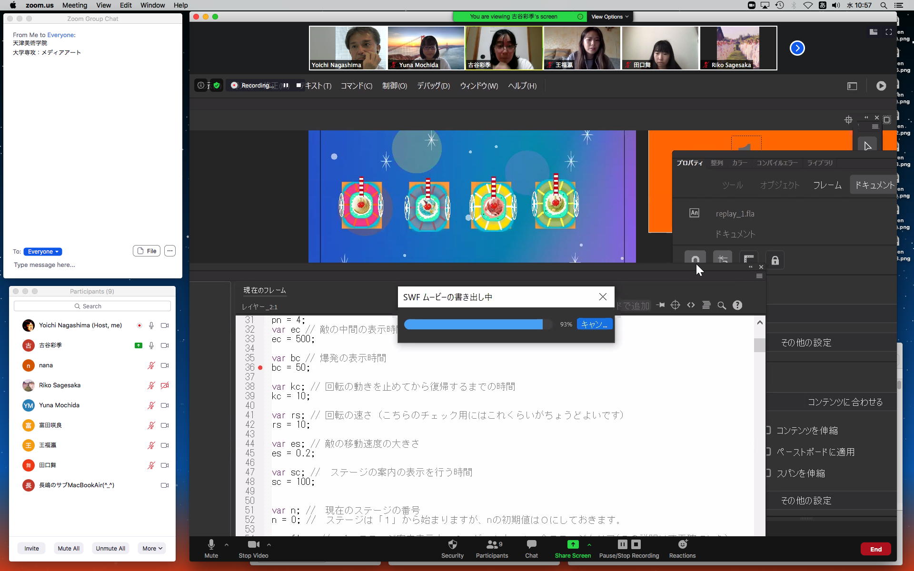Image resolution: width=914 pixels, height=571 pixels.
Task: Open the View Options dropdown
Action: pos(610,17)
